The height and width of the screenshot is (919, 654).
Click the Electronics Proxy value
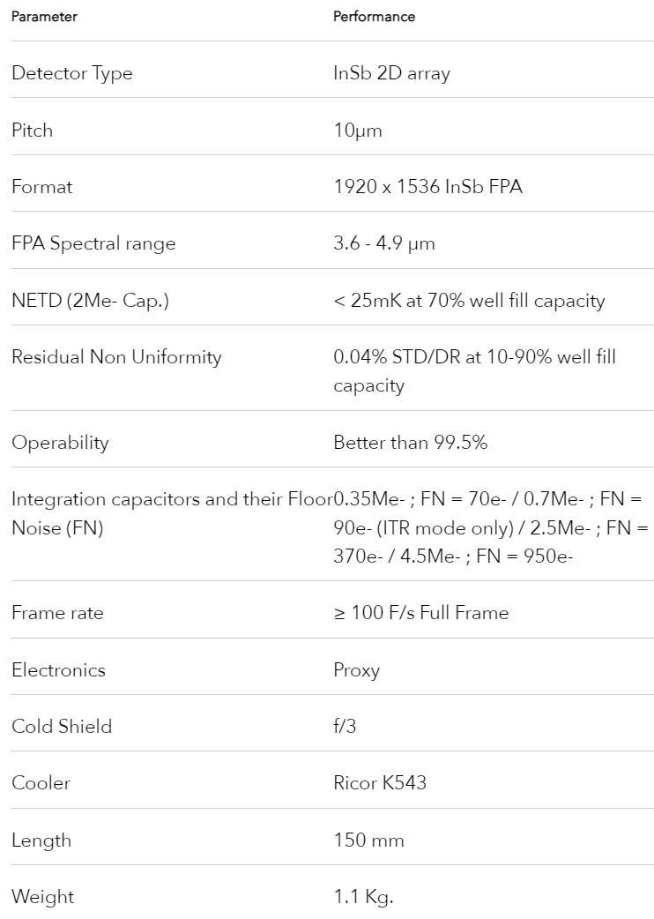(x=357, y=670)
